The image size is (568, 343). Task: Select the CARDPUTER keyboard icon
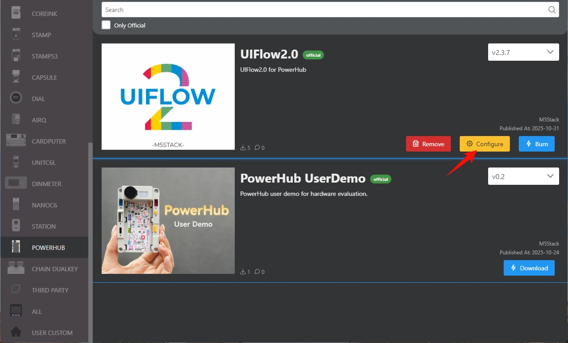pos(16,141)
